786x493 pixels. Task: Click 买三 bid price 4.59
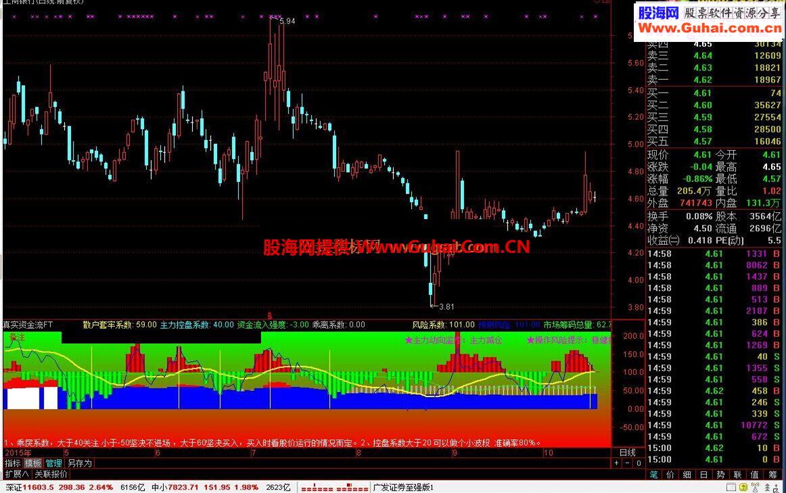703,117
